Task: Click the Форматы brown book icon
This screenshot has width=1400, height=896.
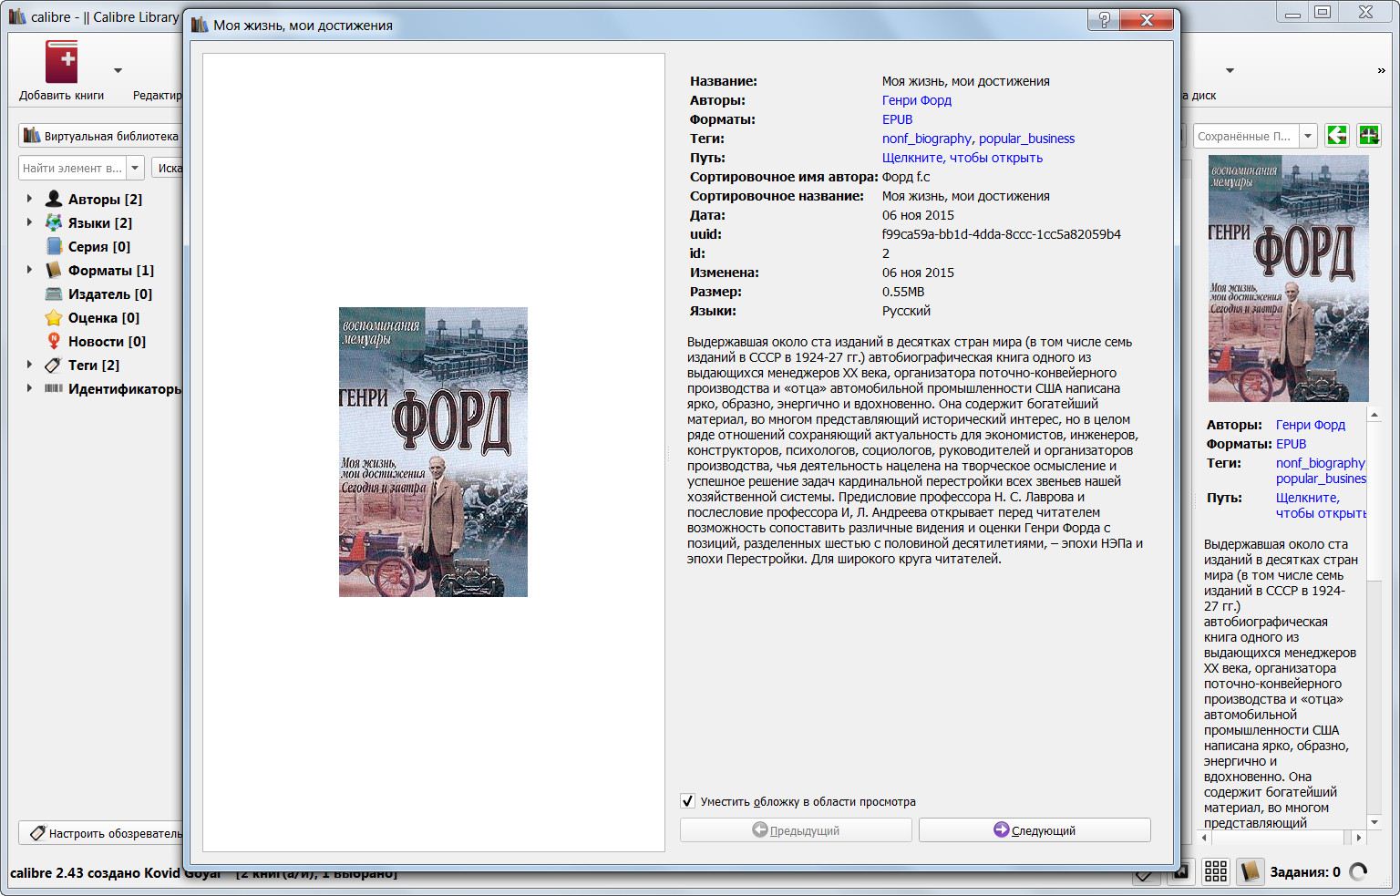Action: pyautogui.click(x=54, y=270)
